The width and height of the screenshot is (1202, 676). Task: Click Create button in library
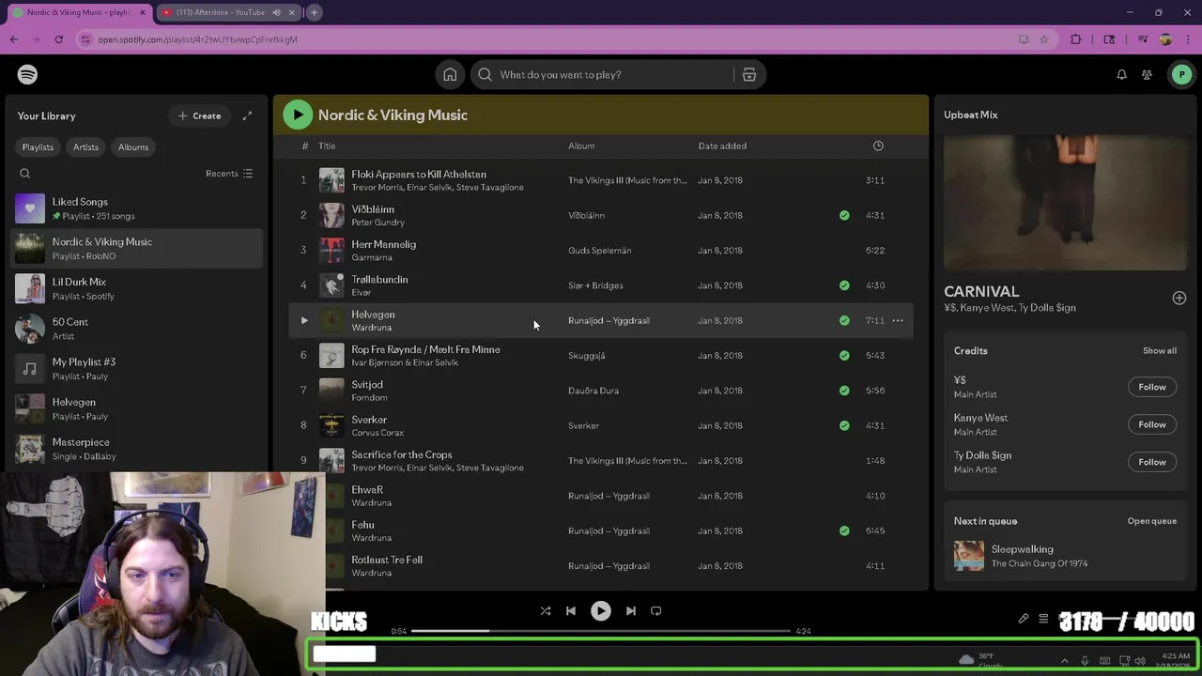click(199, 115)
